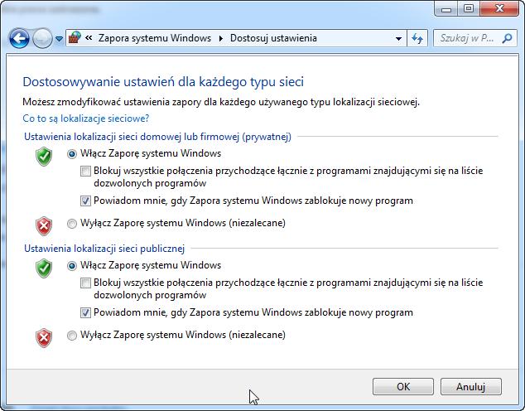
Task: Close the window with red X
Action: (x=499, y=9)
